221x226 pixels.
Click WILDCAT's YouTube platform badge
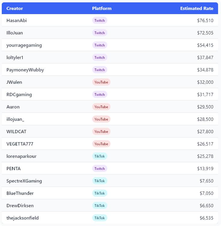[101, 131]
